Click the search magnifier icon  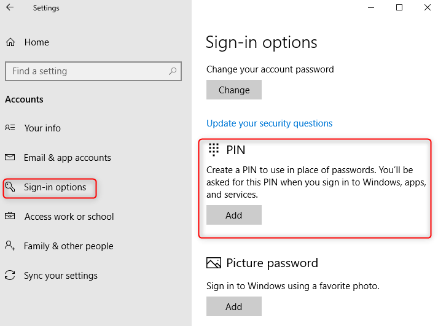pos(173,71)
